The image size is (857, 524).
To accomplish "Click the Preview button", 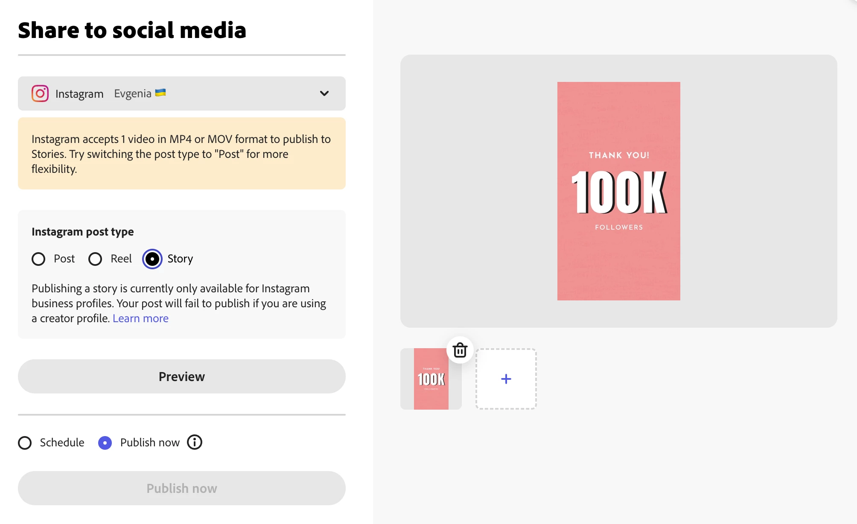I will (181, 376).
